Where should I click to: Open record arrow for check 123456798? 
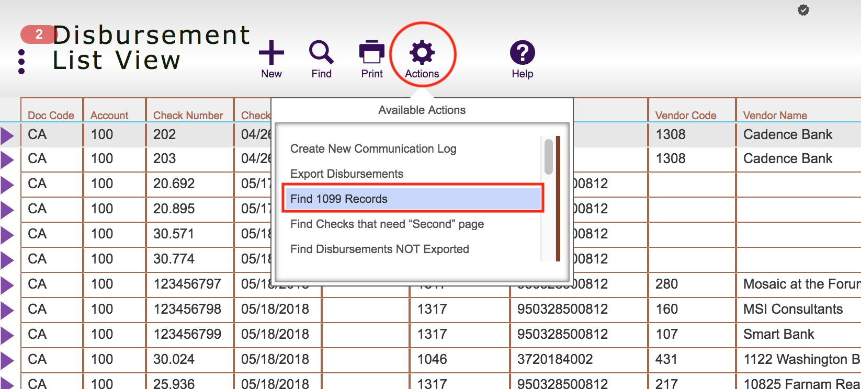coord(7,310)
